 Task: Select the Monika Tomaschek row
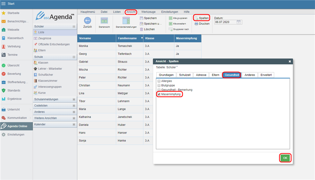point(139,46)
